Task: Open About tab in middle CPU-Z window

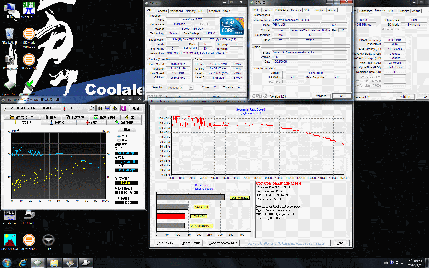Action: pos(332,10)
